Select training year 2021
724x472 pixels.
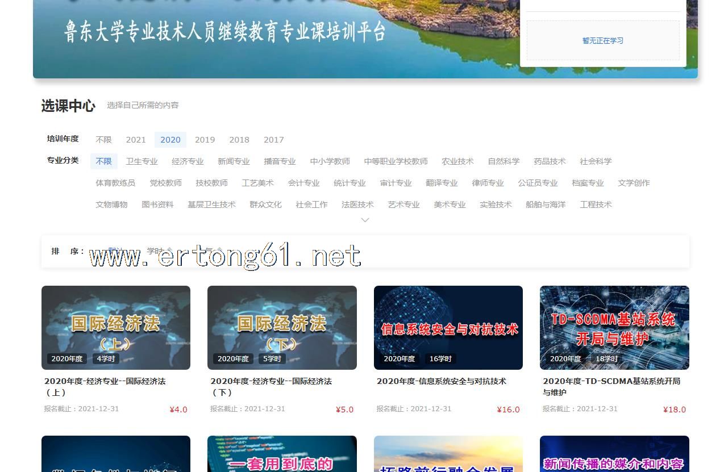pyautogui.click(x=136, y=140)
